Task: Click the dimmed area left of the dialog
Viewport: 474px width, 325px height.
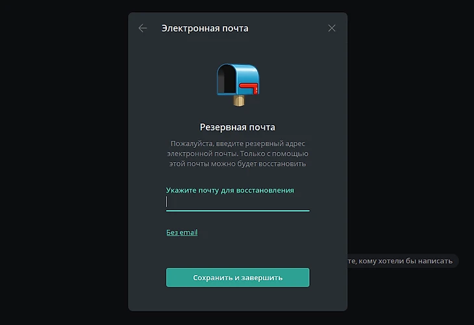Action: coord(64,162)
